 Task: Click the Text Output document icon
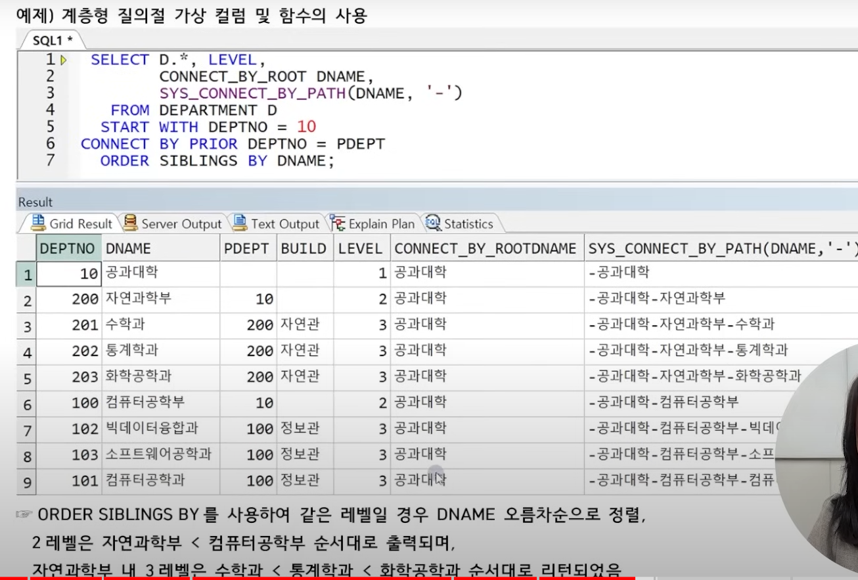(240, 223)
